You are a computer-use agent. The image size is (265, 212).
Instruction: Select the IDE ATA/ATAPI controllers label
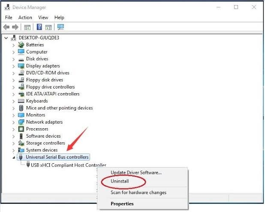pos(53,94)
